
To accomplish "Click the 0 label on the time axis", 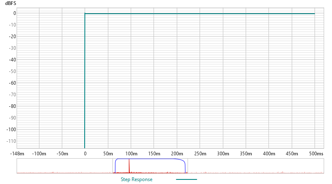I will (85, 154).
